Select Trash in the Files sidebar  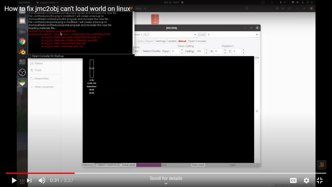[x=38, y=70]
